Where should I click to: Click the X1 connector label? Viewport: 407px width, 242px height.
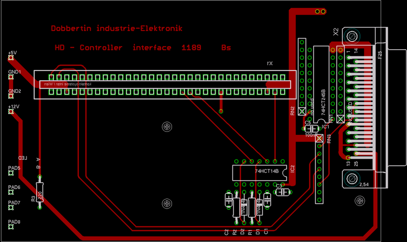[270, 63]
